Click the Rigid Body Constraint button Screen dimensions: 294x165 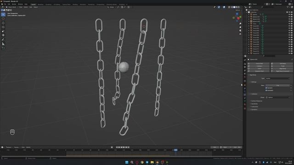click(282, 71)
